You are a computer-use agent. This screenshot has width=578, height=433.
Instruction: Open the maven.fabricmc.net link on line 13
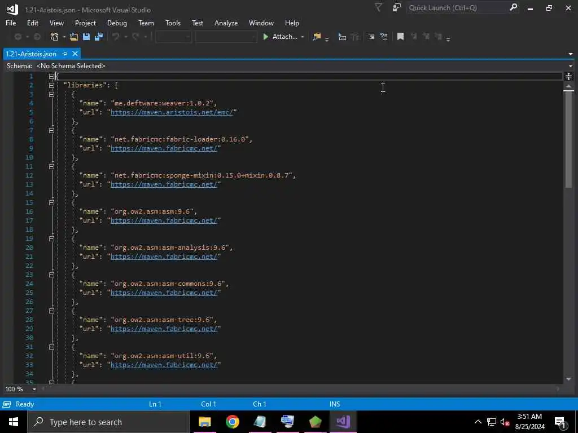(x=164, y=184)
